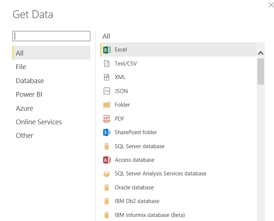Click the Excel connector icon
This screenshot has width=274, height=221.
tap(107, 50)
